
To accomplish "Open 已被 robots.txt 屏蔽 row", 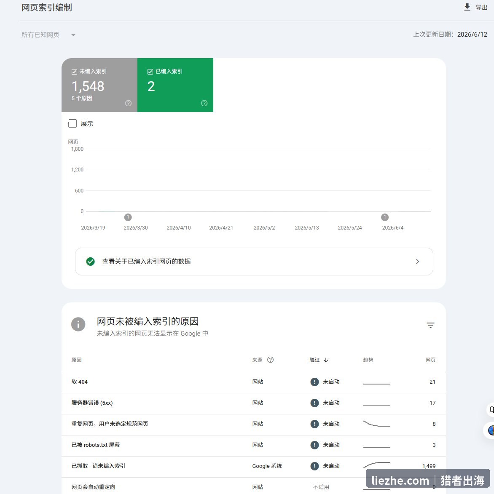I will tap(253, 445).
